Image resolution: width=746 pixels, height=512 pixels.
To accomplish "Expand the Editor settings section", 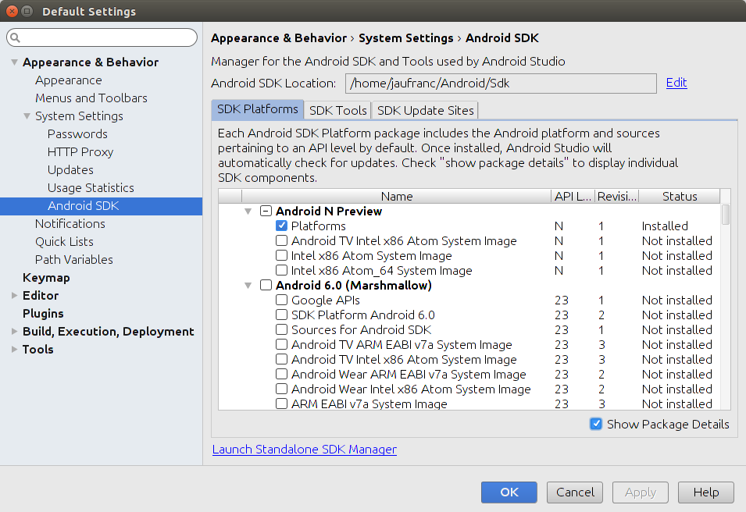I will click(15, 295).
